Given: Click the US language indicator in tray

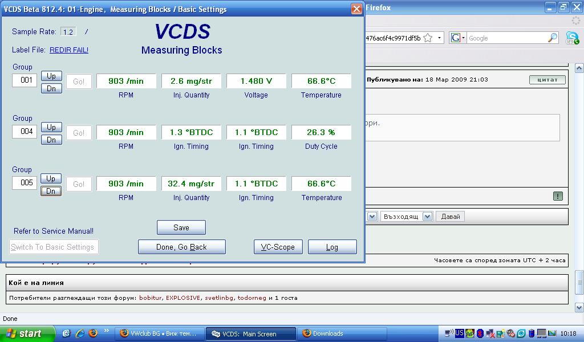Looking at the screenshot, I should pyautogui.click(x=459, y=333).
